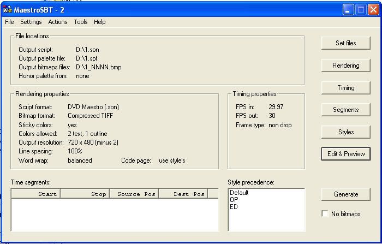This screenshot has height=244, width=382.
Task: Click the Frame type value non drop
Action: pyautogui.click(x=280, y=125)
